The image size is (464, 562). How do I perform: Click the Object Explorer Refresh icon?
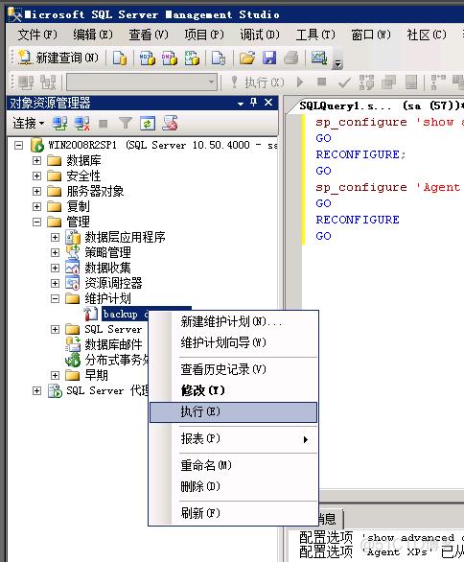(x=148, y=124)
